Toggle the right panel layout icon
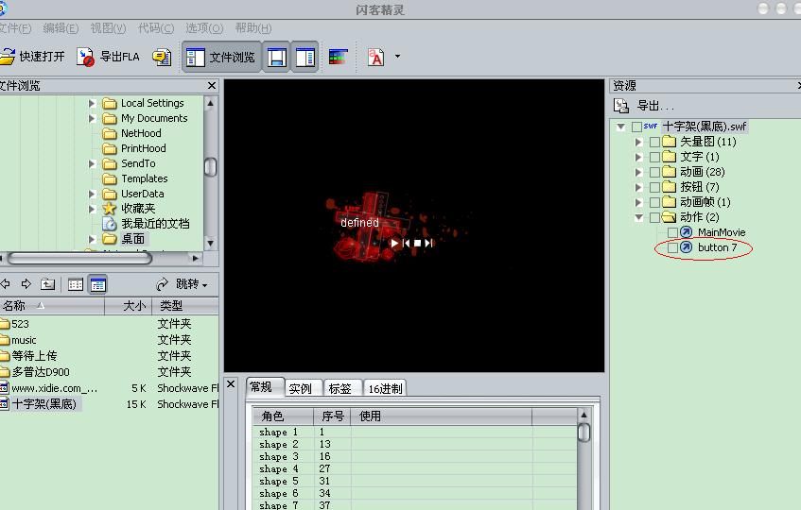Viewport: 801px width, 510px height. 305,57
